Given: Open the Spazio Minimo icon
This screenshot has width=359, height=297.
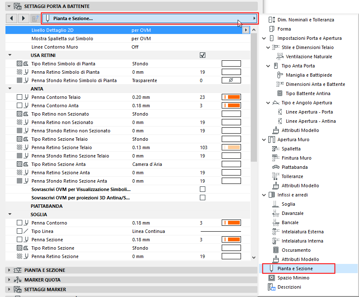Looking at the screenshot, I should click(x=272, y=278).
